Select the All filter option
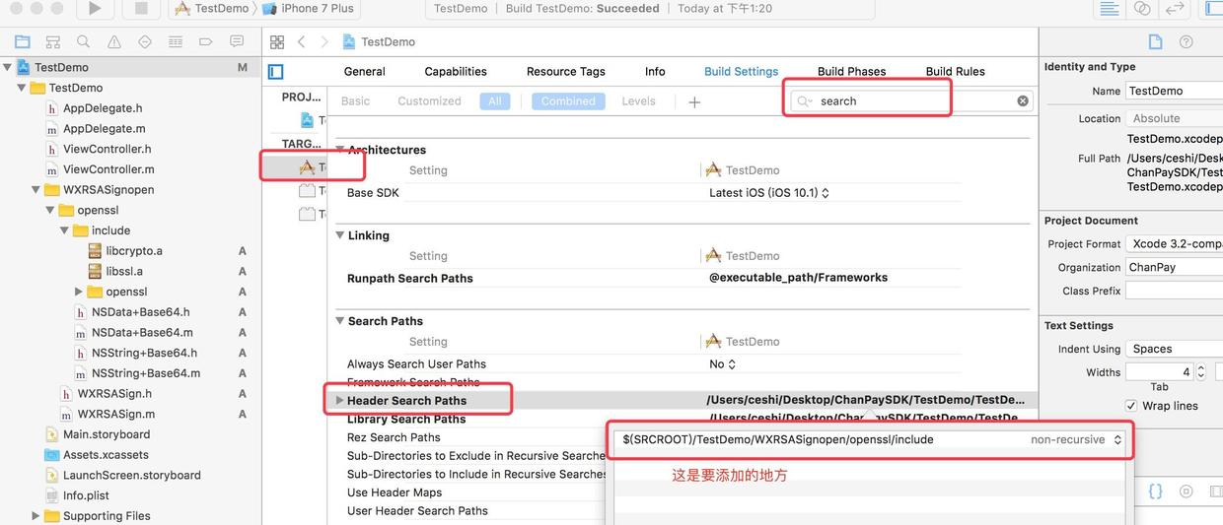The height and width of the screenshot is (525, 1223). tap(495, 101)
